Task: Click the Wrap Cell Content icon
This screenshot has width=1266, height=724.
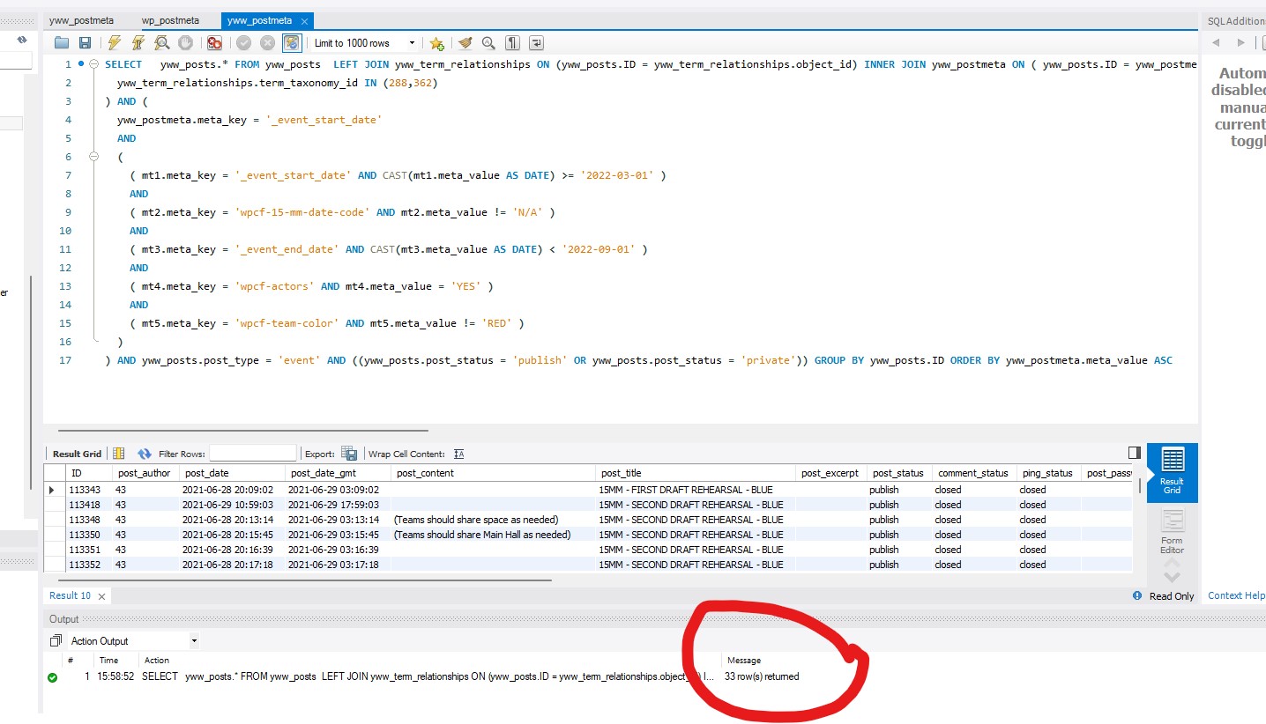Action: point(458,454)
